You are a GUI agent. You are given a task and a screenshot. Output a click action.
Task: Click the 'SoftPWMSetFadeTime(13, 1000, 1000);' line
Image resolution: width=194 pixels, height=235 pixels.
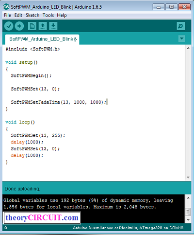click(59, 102)
